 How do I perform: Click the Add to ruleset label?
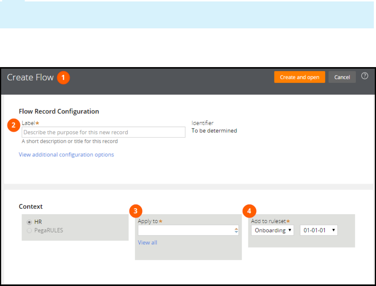tap(269, 221)
